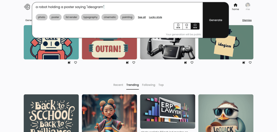Like the 'idegram' poster robot image

pos(250,62)
